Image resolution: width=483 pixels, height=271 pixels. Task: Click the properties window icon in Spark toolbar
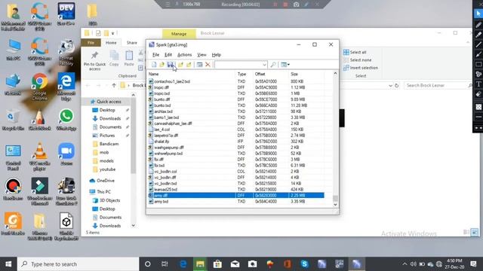(199, 65)
